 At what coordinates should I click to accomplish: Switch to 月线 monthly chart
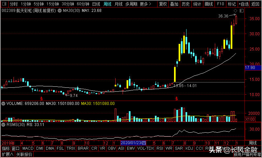coord(118,4)
